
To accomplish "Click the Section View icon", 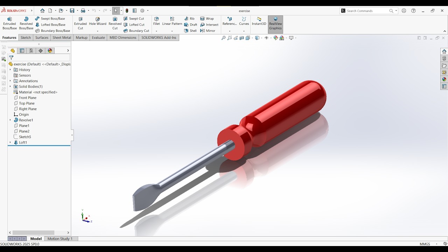I will [241, 38].
